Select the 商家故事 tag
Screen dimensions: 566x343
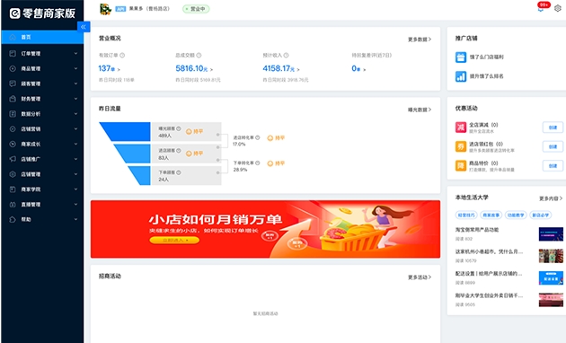pyautogui.click(x=491, y=215)
